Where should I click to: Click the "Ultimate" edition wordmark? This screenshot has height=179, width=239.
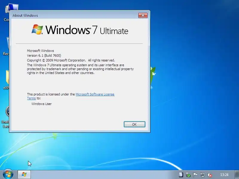click(x=114, y=31)
